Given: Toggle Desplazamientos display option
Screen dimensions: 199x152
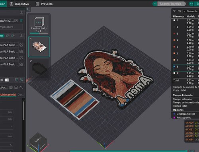Looking at the screenshot, I should pyautogui.click(x=174, y=114).
